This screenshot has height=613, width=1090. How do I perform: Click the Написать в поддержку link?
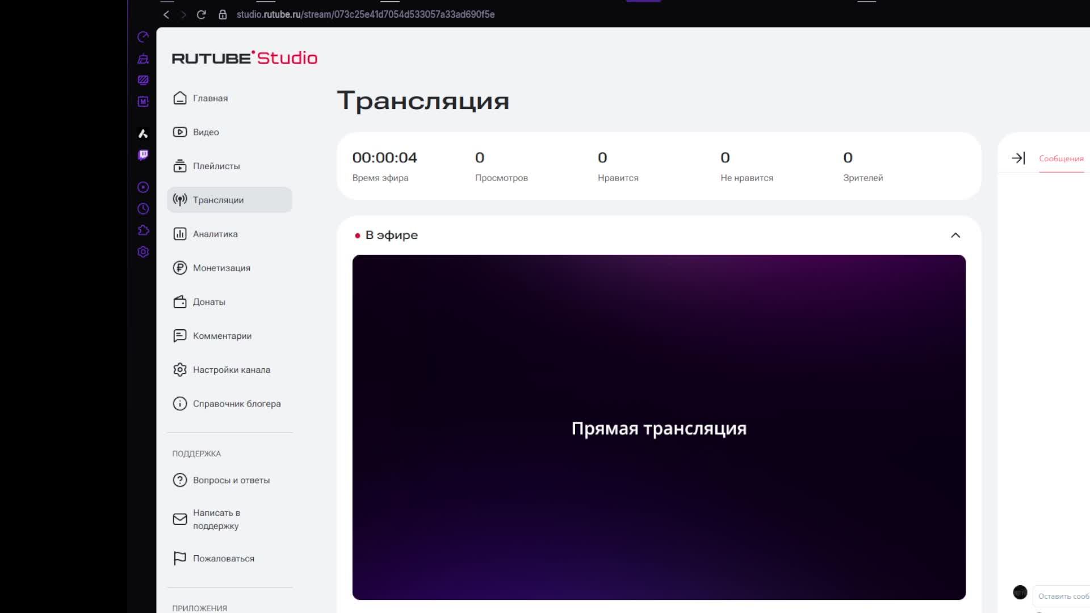[x=216, y=519]
